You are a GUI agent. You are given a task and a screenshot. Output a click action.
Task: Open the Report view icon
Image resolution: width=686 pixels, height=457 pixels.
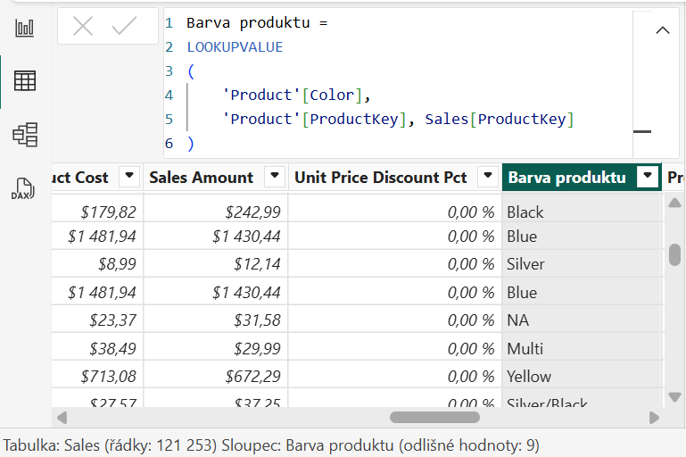[24, 28]
